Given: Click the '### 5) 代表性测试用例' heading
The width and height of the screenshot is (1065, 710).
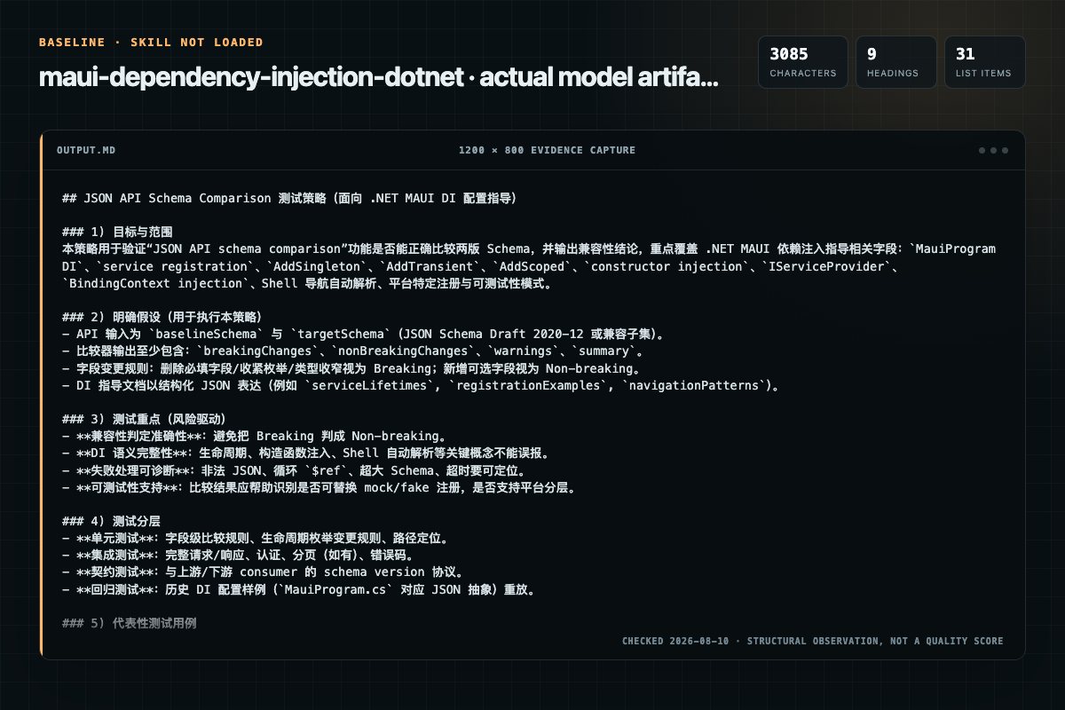Looking at the screenshot, I should pos(130,623).
